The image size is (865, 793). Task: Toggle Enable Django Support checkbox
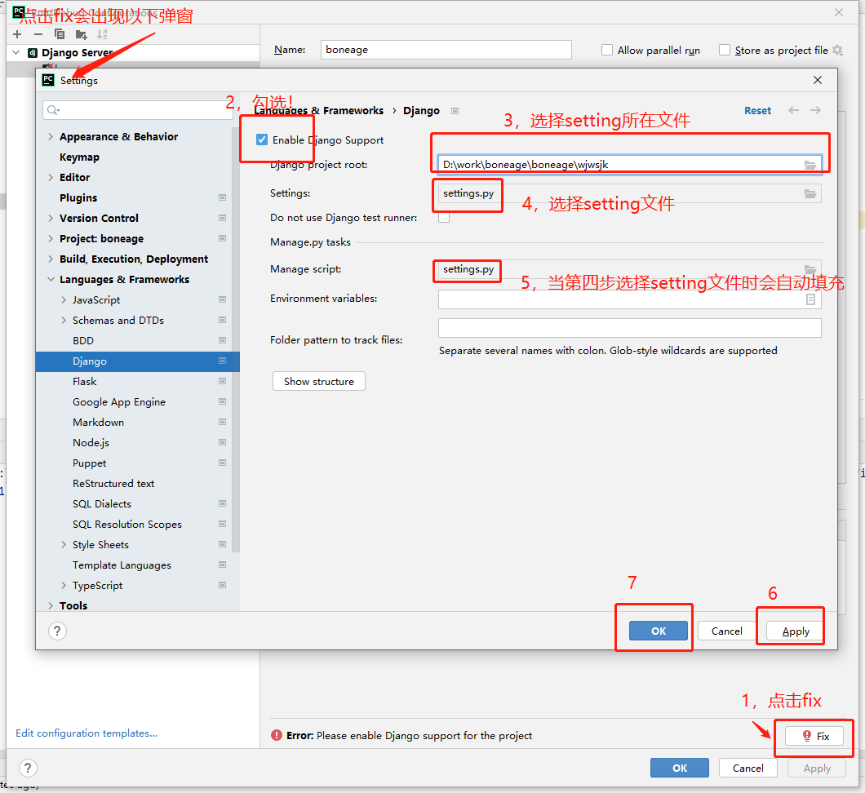262,140
